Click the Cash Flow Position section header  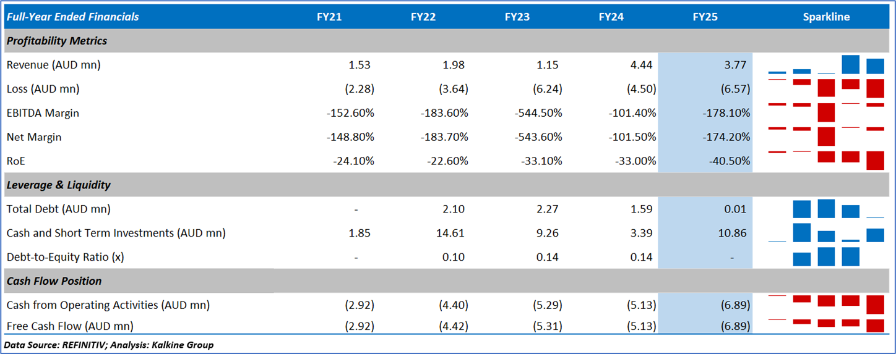tap(54, 281)
